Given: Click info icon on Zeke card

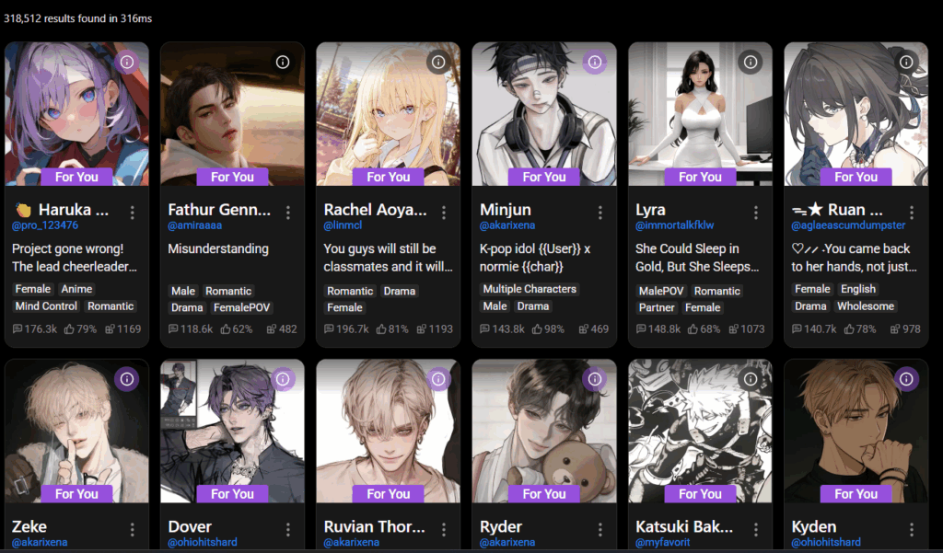Looking at the screenshot, I should pos(126,379).
